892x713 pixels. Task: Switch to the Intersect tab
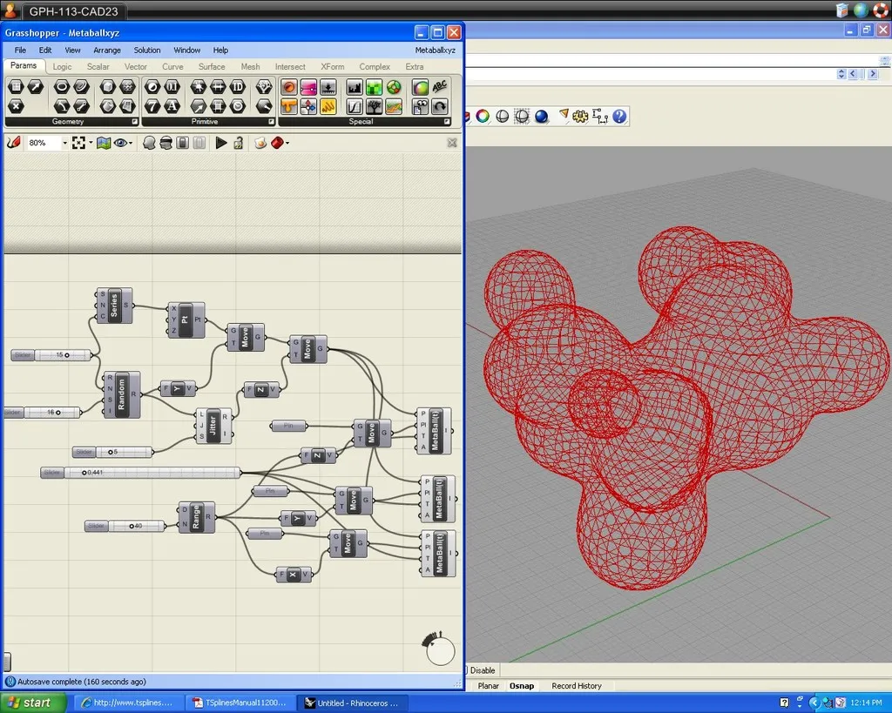click(x=290, y=66)
